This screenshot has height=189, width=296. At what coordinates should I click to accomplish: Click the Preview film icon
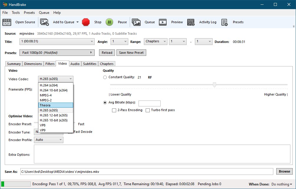click(x=163, y=22)
